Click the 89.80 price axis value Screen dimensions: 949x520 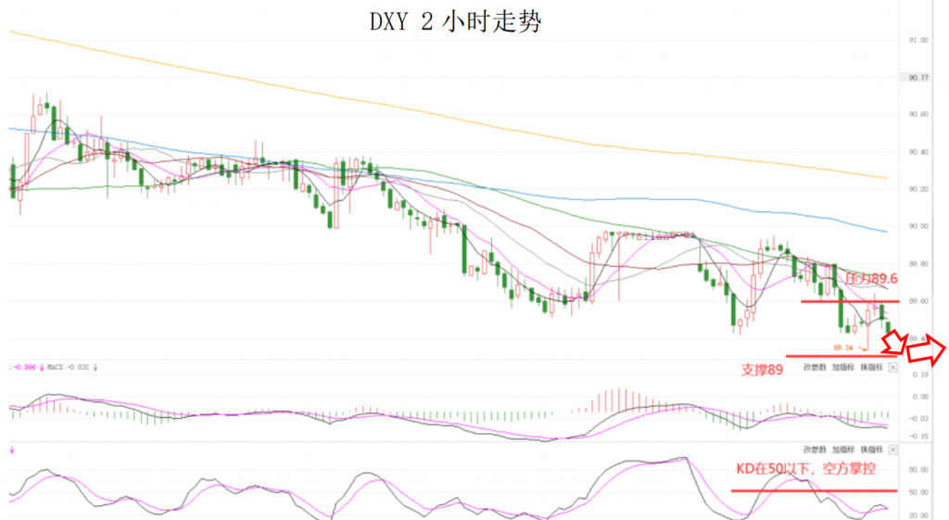918,264
